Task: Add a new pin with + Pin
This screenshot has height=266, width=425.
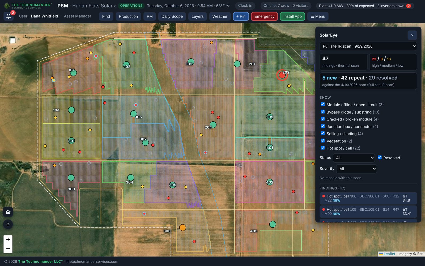Action: pos(241,16)
